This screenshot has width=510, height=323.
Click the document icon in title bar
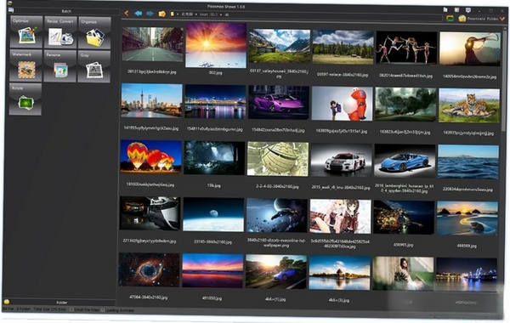coord(445,9)
